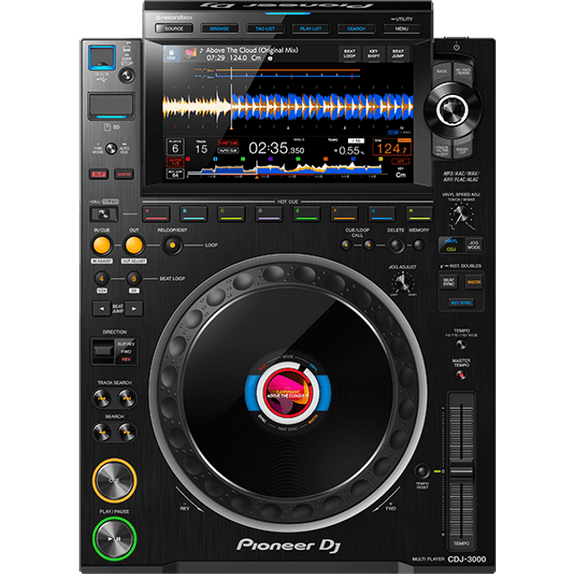Open the SEARCH tab
The height and width of the screenshot is (574, 574).
[356, 29]
